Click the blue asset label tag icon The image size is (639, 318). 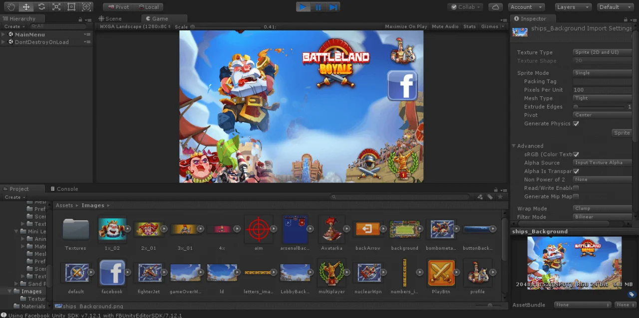click(632, 295)
